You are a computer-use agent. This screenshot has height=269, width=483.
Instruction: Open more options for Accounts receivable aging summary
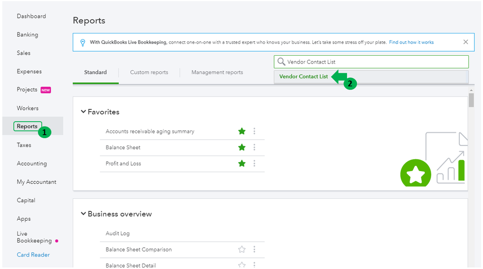tap(255, 131)
